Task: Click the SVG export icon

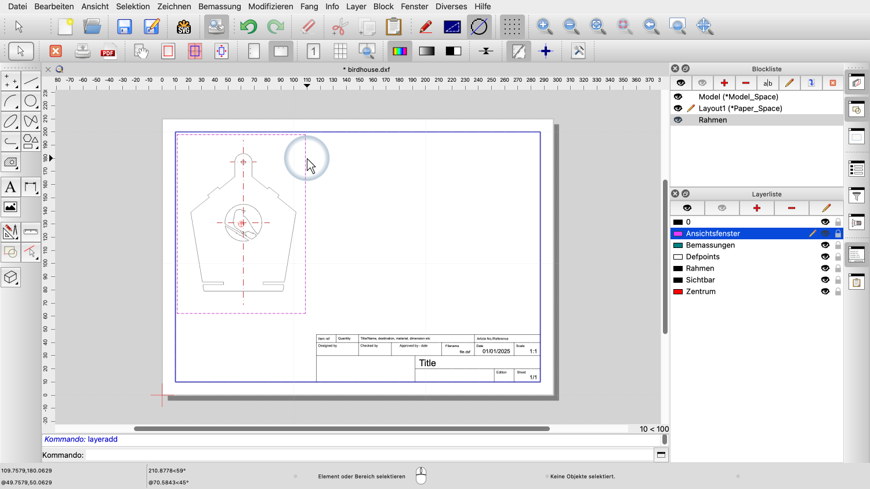Action: coord(184,26)
